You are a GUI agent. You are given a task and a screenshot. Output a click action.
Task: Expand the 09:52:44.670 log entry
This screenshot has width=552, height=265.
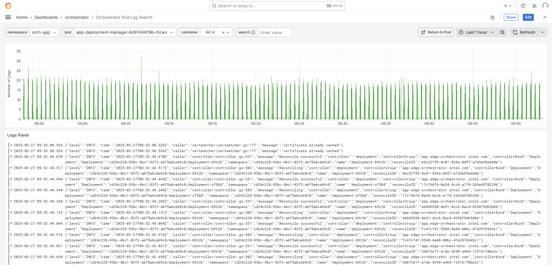[11, 157]
